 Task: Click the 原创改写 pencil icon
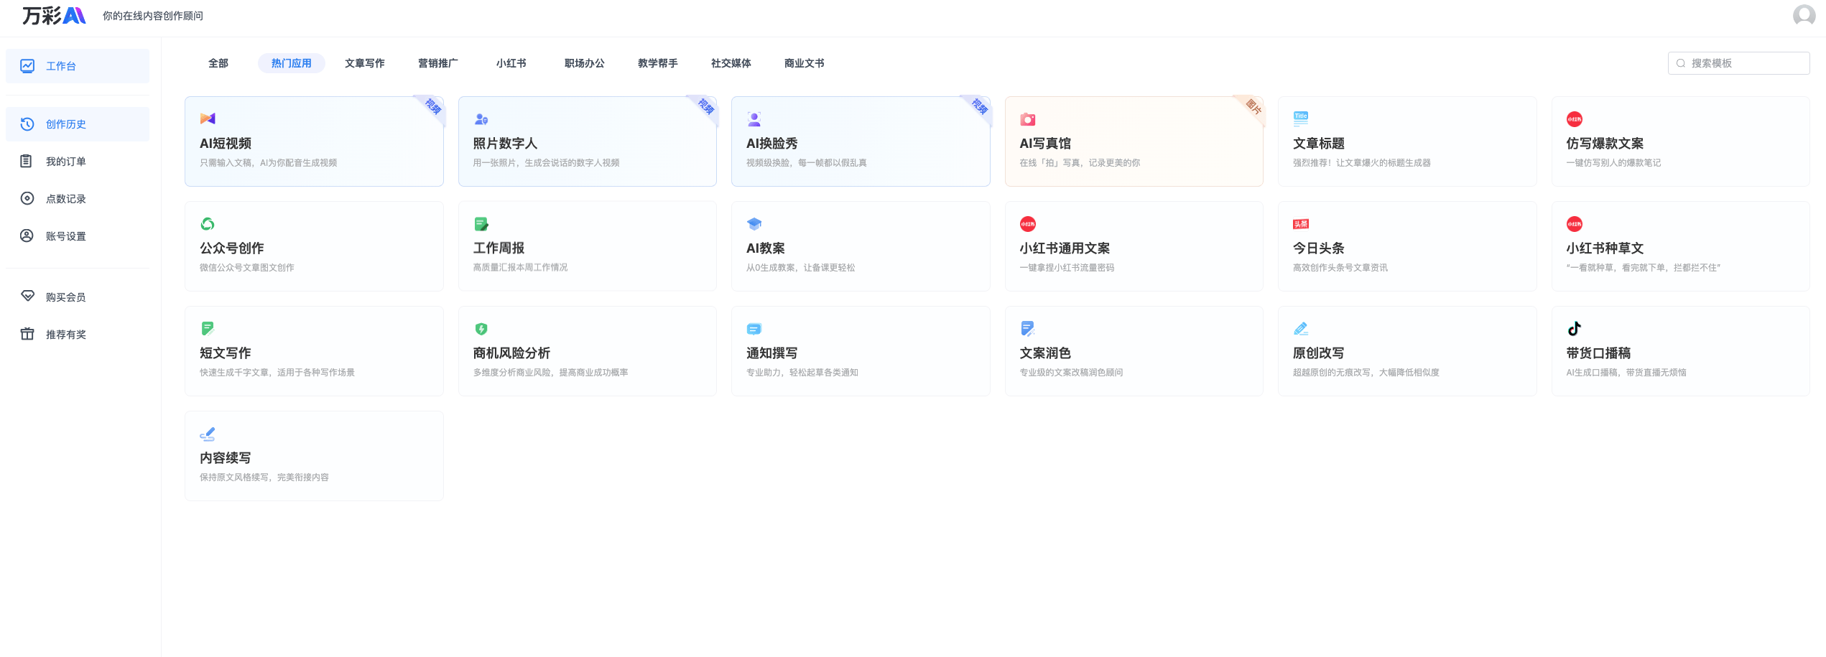coord(1301,329)
